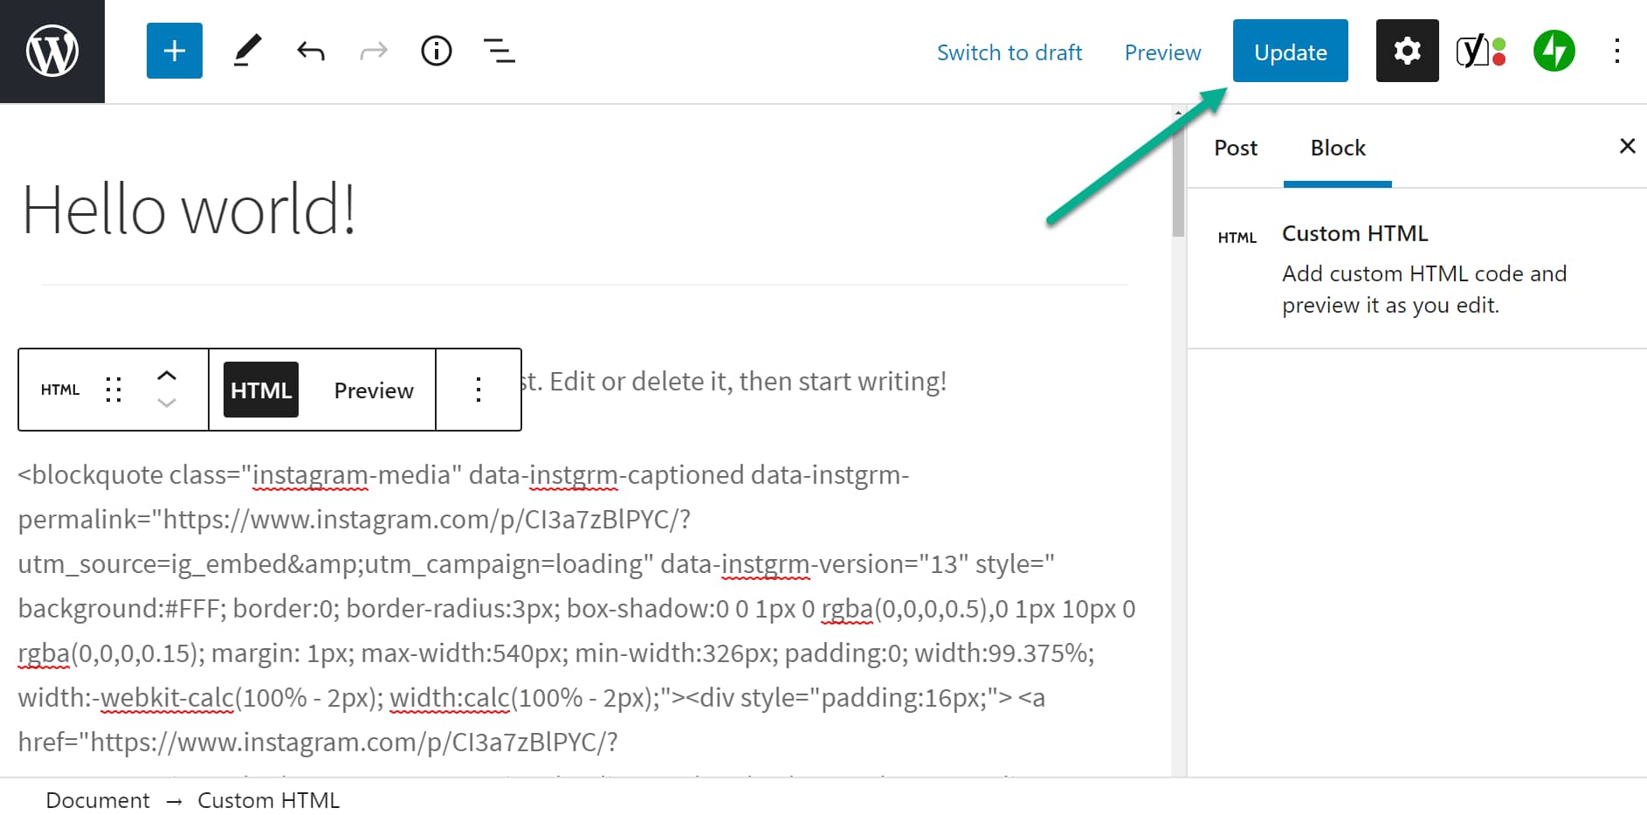Open the Yoast SEO panel icon
Viewport: 1647px width, 815px height.
click(1481, 51)
